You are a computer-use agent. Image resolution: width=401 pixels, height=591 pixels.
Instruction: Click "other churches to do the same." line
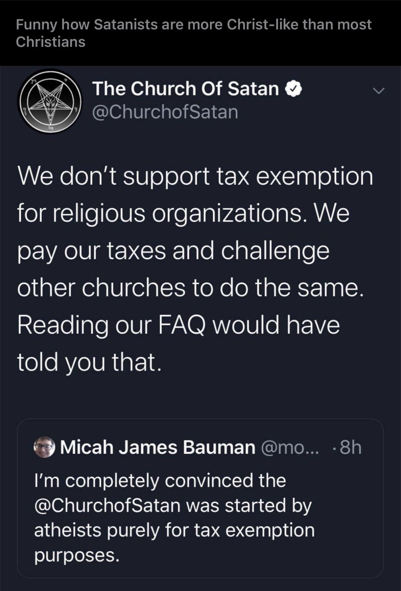point(190,287)
